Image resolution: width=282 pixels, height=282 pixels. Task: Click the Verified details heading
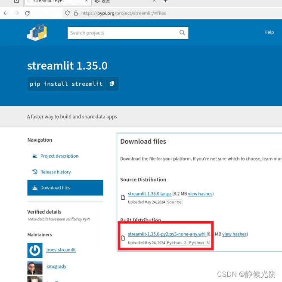(44, 212)
